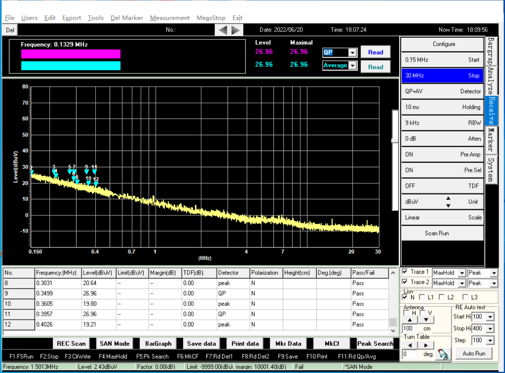Image resolution: width=505 pixels, height=373 pixels.
Task: Expand Trace 1 MaxHold dropdown
Action: [462, 273]
